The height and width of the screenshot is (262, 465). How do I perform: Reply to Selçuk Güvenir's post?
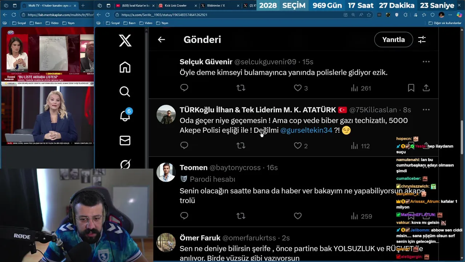coord(184,88)
